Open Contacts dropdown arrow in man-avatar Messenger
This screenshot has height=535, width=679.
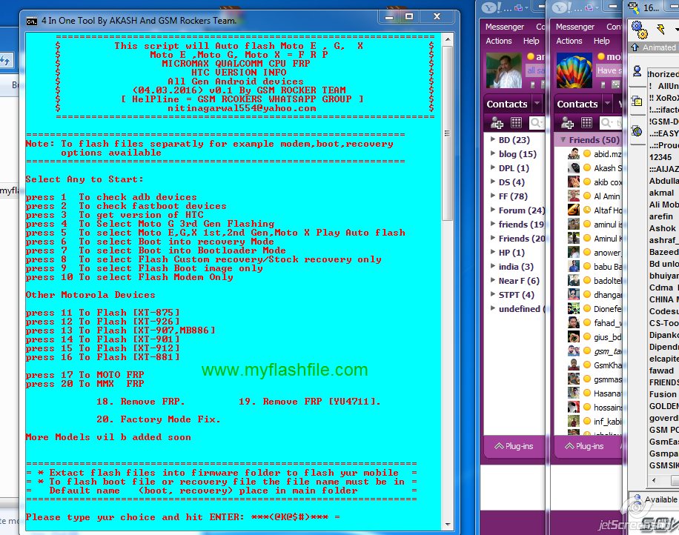coord(537,104)
